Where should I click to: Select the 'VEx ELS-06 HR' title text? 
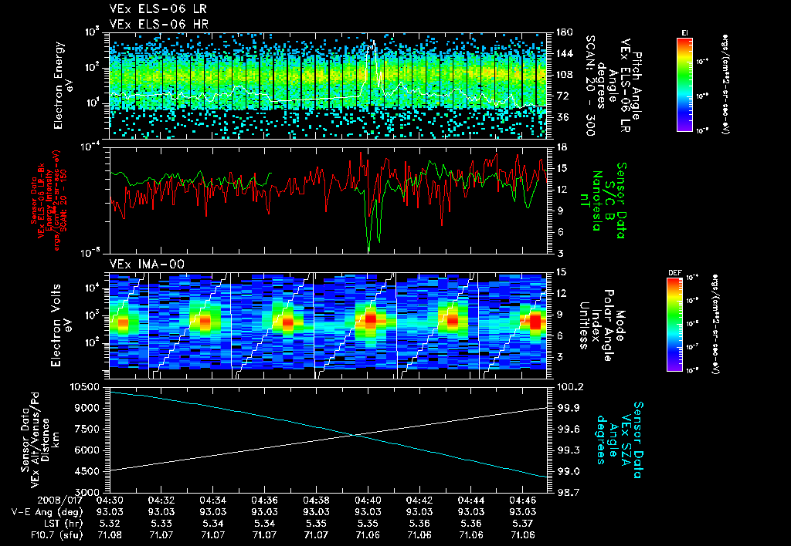tap(158, 24)
